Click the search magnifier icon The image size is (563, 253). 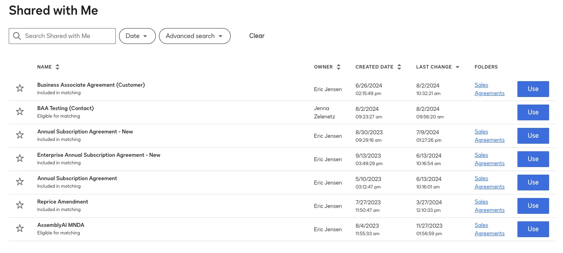pyautogui.click(x=17, y=36)
